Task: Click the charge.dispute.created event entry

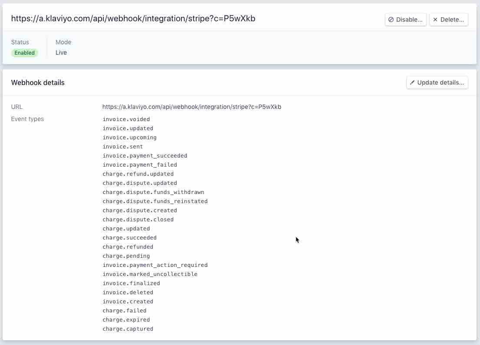Action: click(140, 210)
